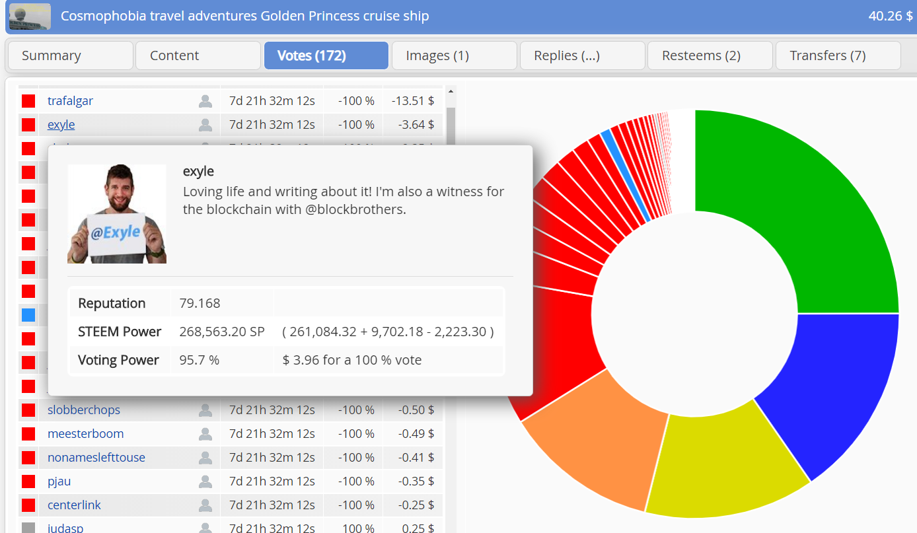Click the profile icon beside trafalgar
917x533 pixels.
(205, 101)
